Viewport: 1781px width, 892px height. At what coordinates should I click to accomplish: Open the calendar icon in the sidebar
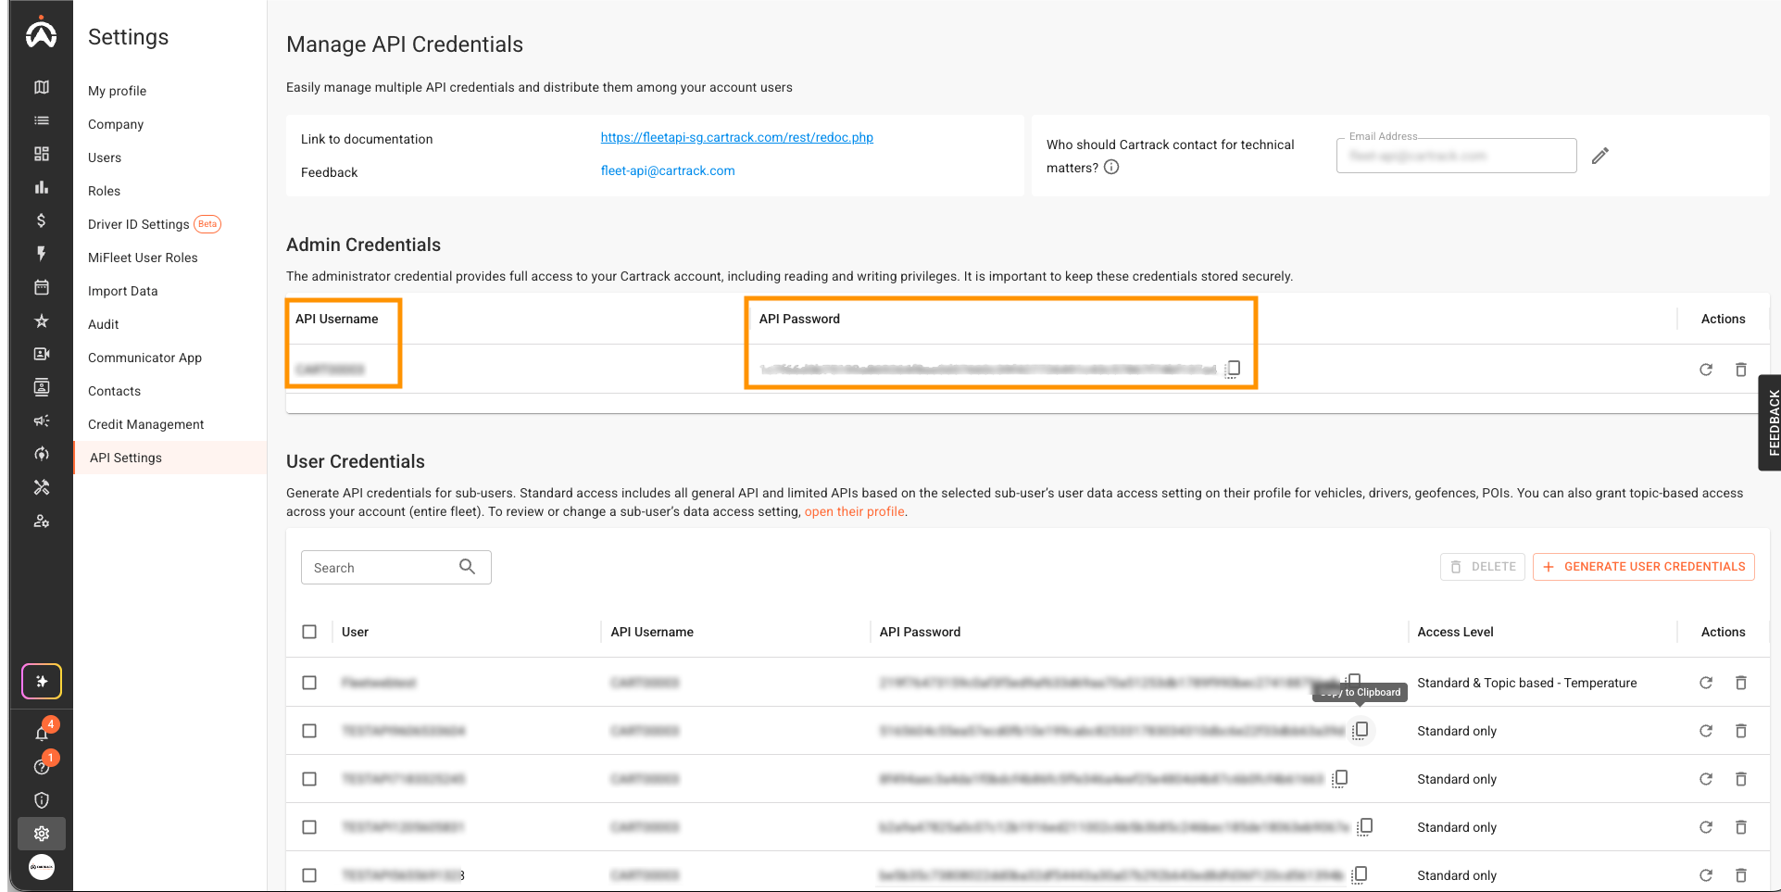tap(41, 287)
